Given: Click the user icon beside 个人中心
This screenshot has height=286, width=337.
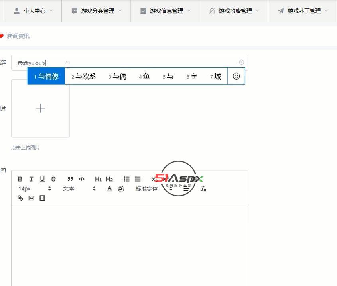Looking at the screenshot, I should tap(17, 11).
